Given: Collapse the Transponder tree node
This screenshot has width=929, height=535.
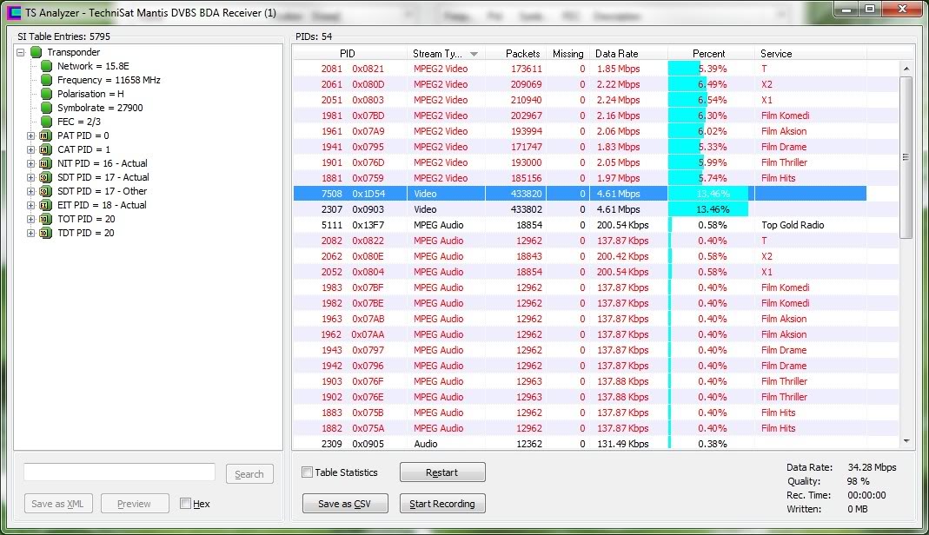Looking at the screenshot, I should tap(20, 52).
